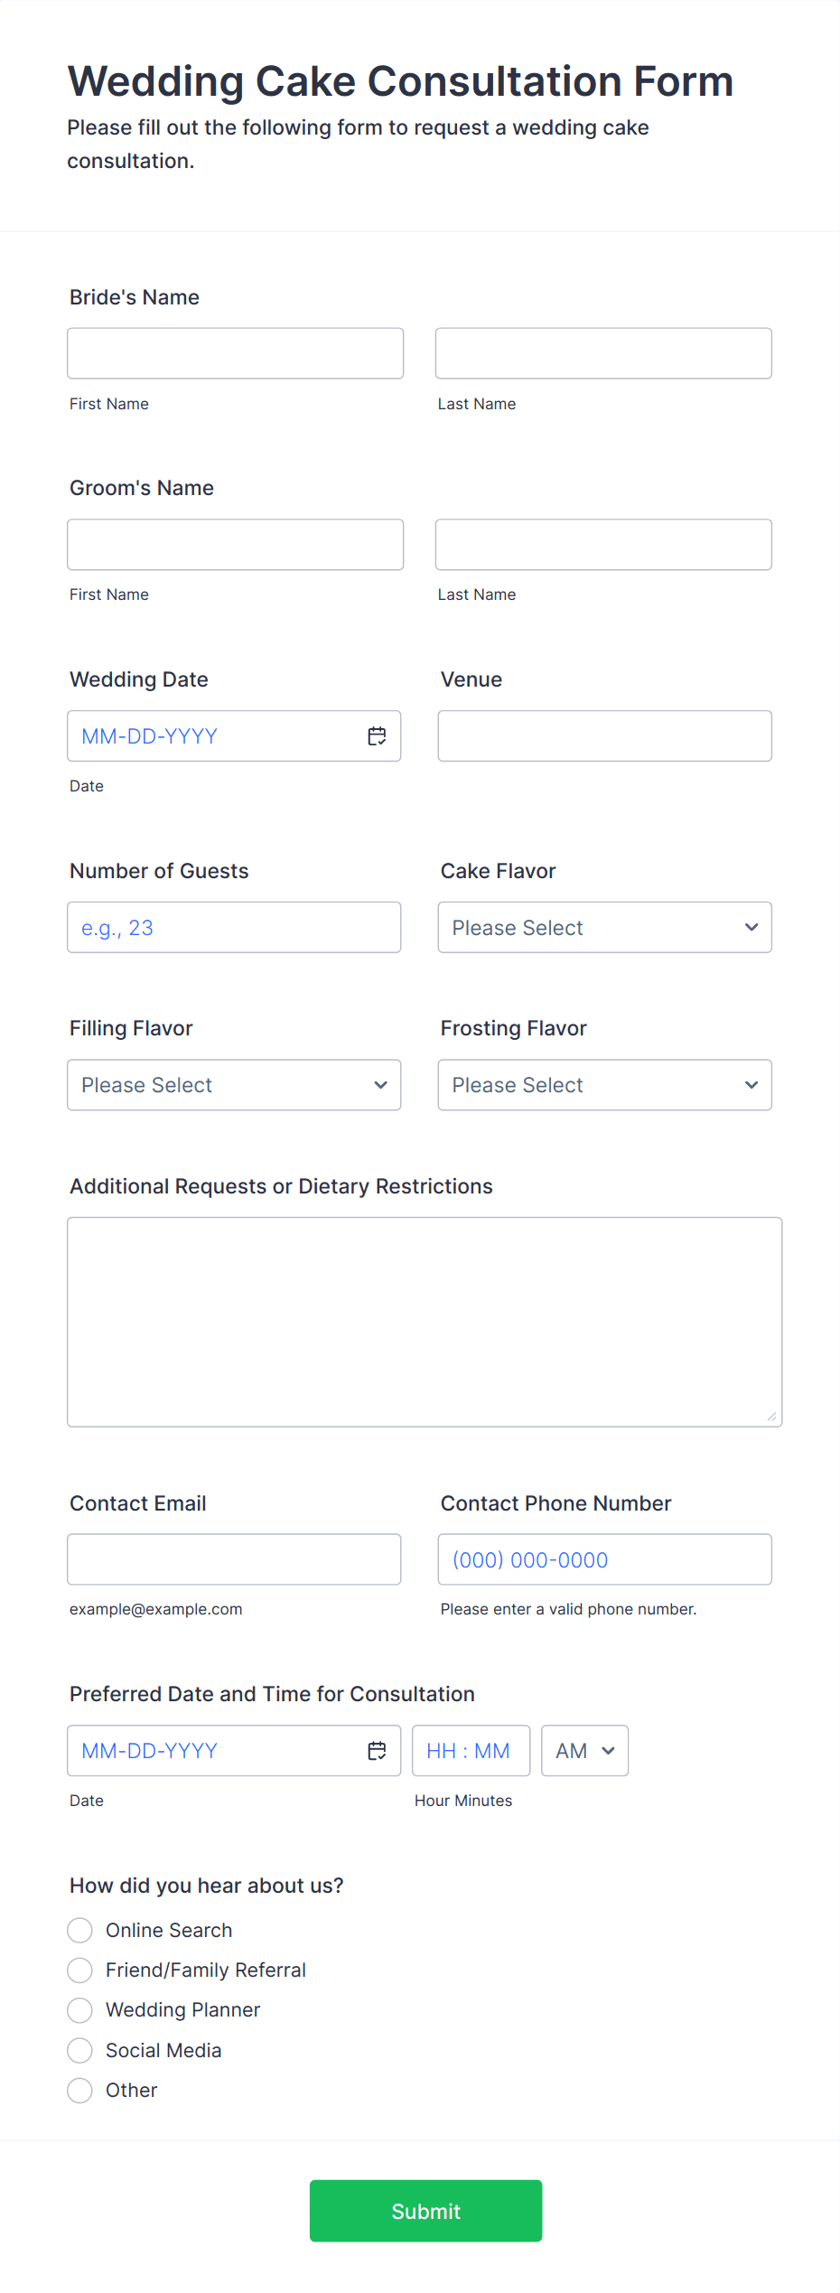Open the consultation date calendar icon
This screenshot has width=840, height=2293.
[x=377, y=1751]
